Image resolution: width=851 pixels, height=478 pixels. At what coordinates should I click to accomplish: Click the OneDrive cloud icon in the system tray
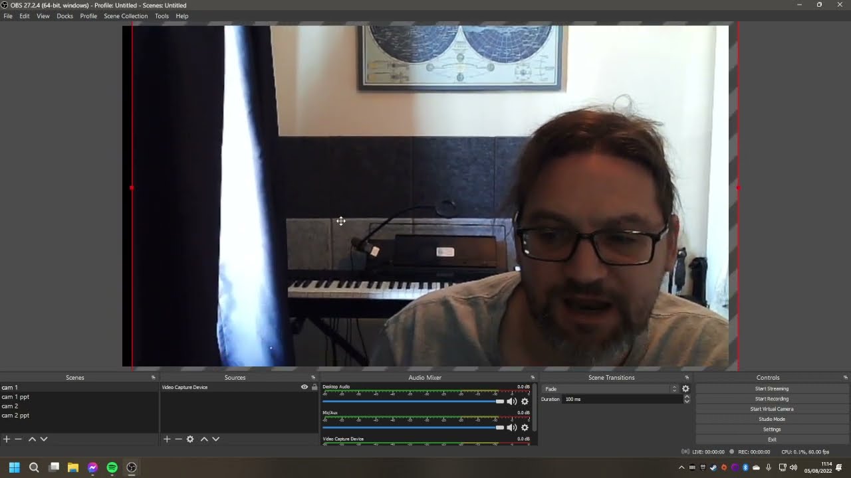point(756,467)
